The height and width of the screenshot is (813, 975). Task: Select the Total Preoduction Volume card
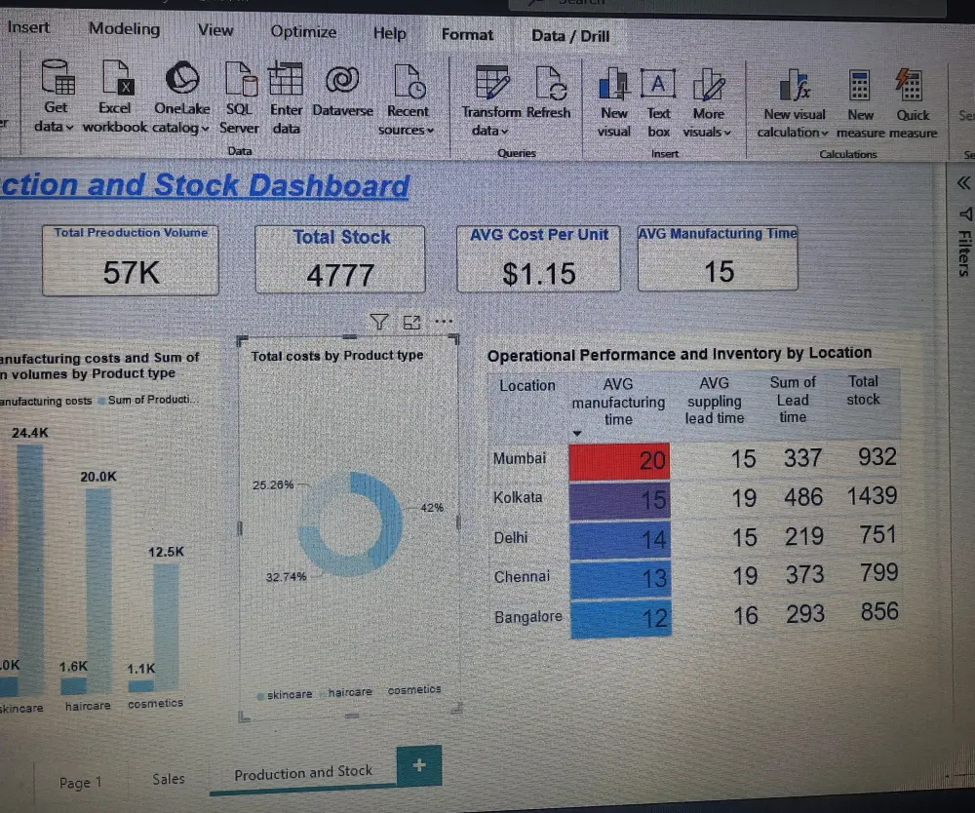tap(131, 260)
